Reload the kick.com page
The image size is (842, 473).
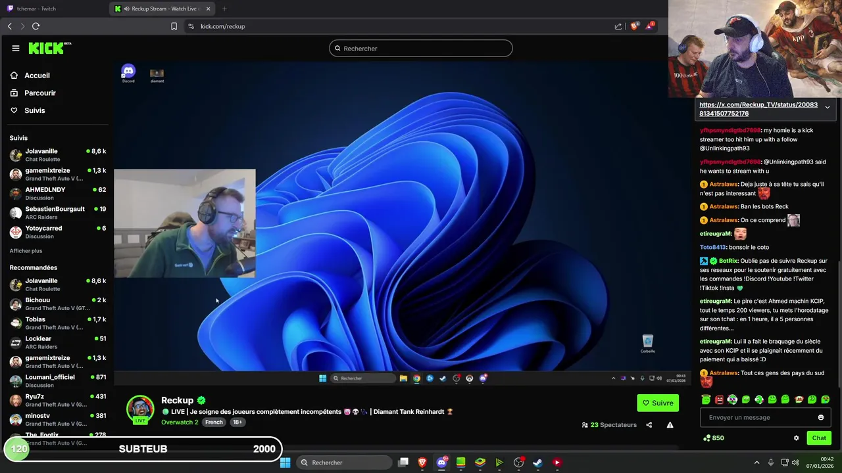36,26
